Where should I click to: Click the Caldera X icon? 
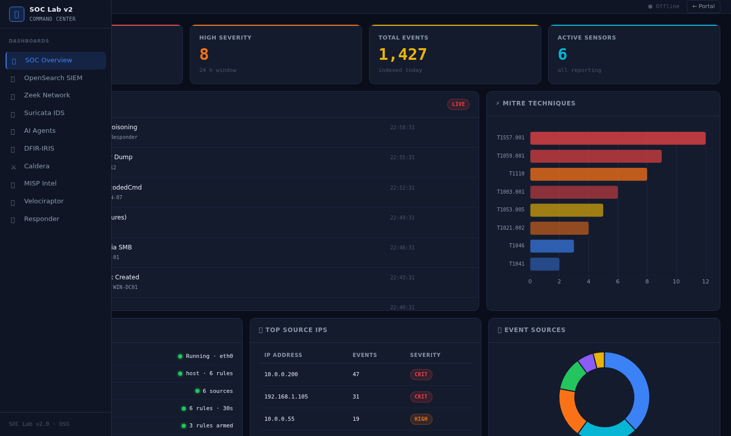click(x=13, y=166)
